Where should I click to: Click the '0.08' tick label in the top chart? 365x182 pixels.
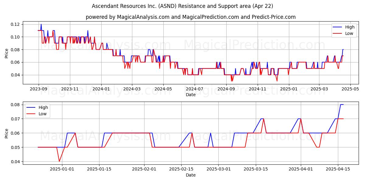pos(15,50)
